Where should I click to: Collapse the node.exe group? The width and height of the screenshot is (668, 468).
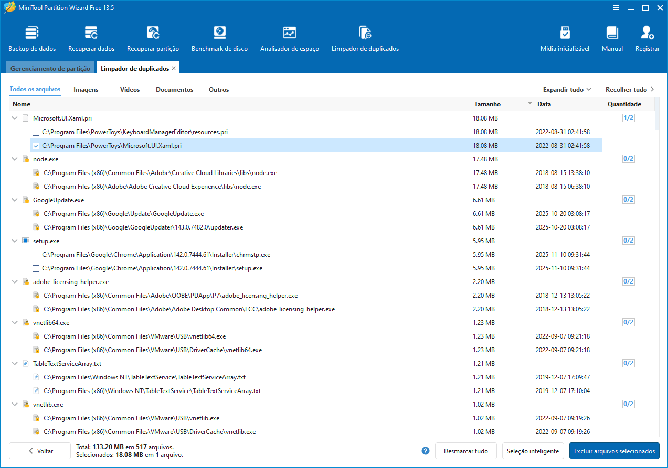click(x=15, y=159)
